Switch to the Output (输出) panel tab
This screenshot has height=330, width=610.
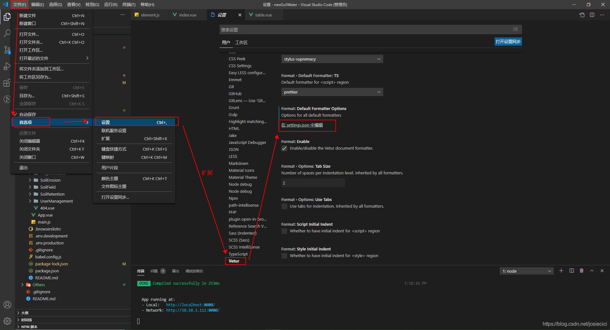click(175, 271)
